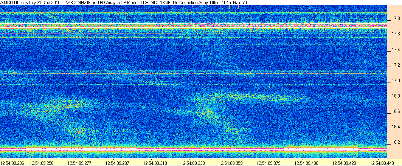The image size is (402, 166).
Task: Click the 12:54:09.379 time label
Action: coord(268,163)
